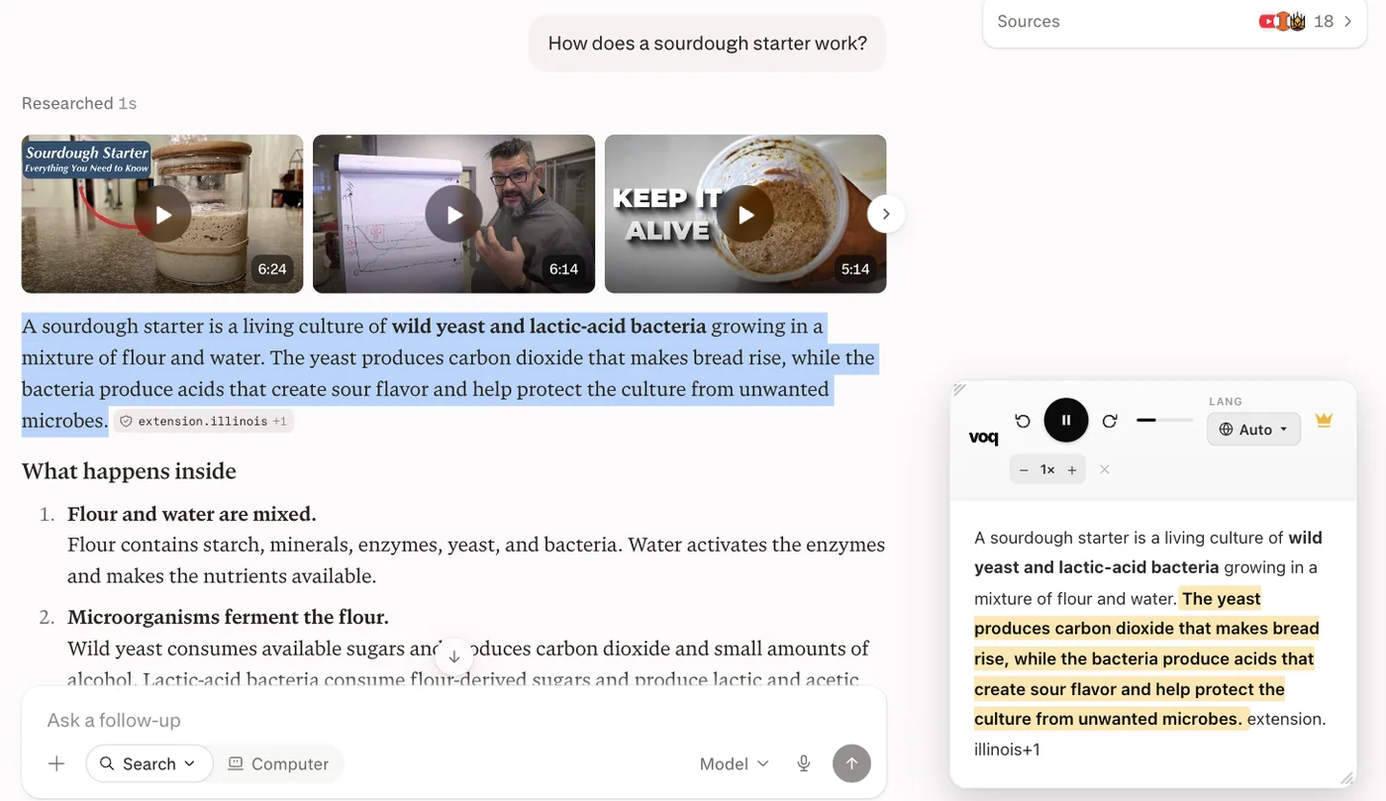Viewport: 1386px width, 801px height.
Task: Focus the Ask a follow-up field
Action: [x=453, y=720]
